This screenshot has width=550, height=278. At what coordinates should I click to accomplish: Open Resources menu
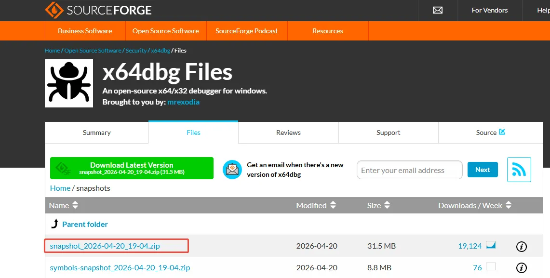(328, 31)
